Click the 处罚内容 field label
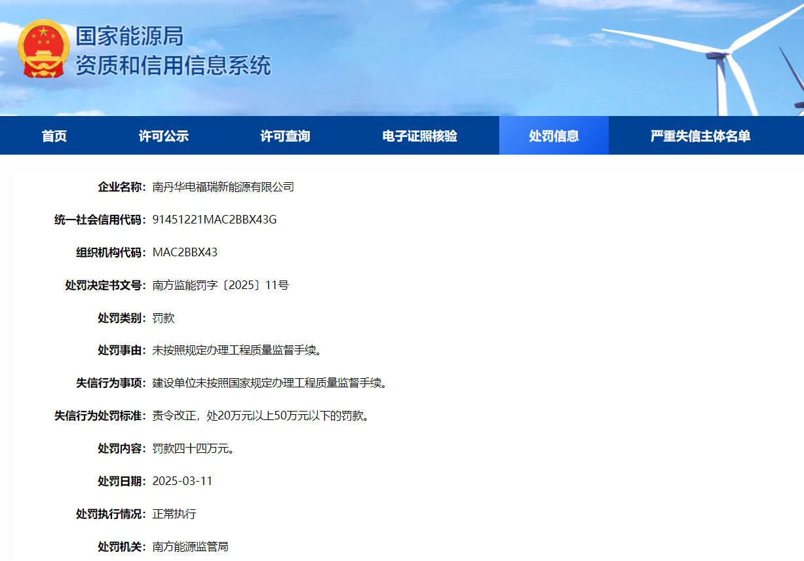 (x=122, y=448)
